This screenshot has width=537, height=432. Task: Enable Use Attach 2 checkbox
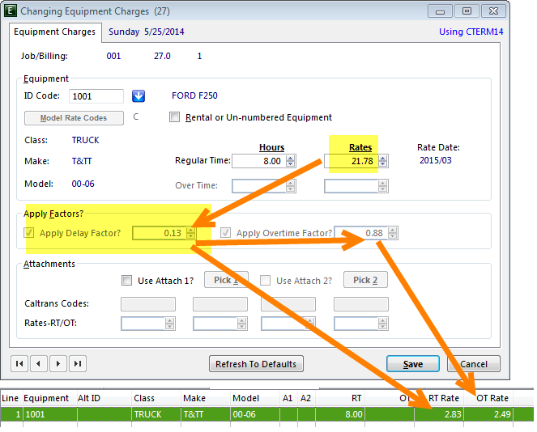pos(265,281)
